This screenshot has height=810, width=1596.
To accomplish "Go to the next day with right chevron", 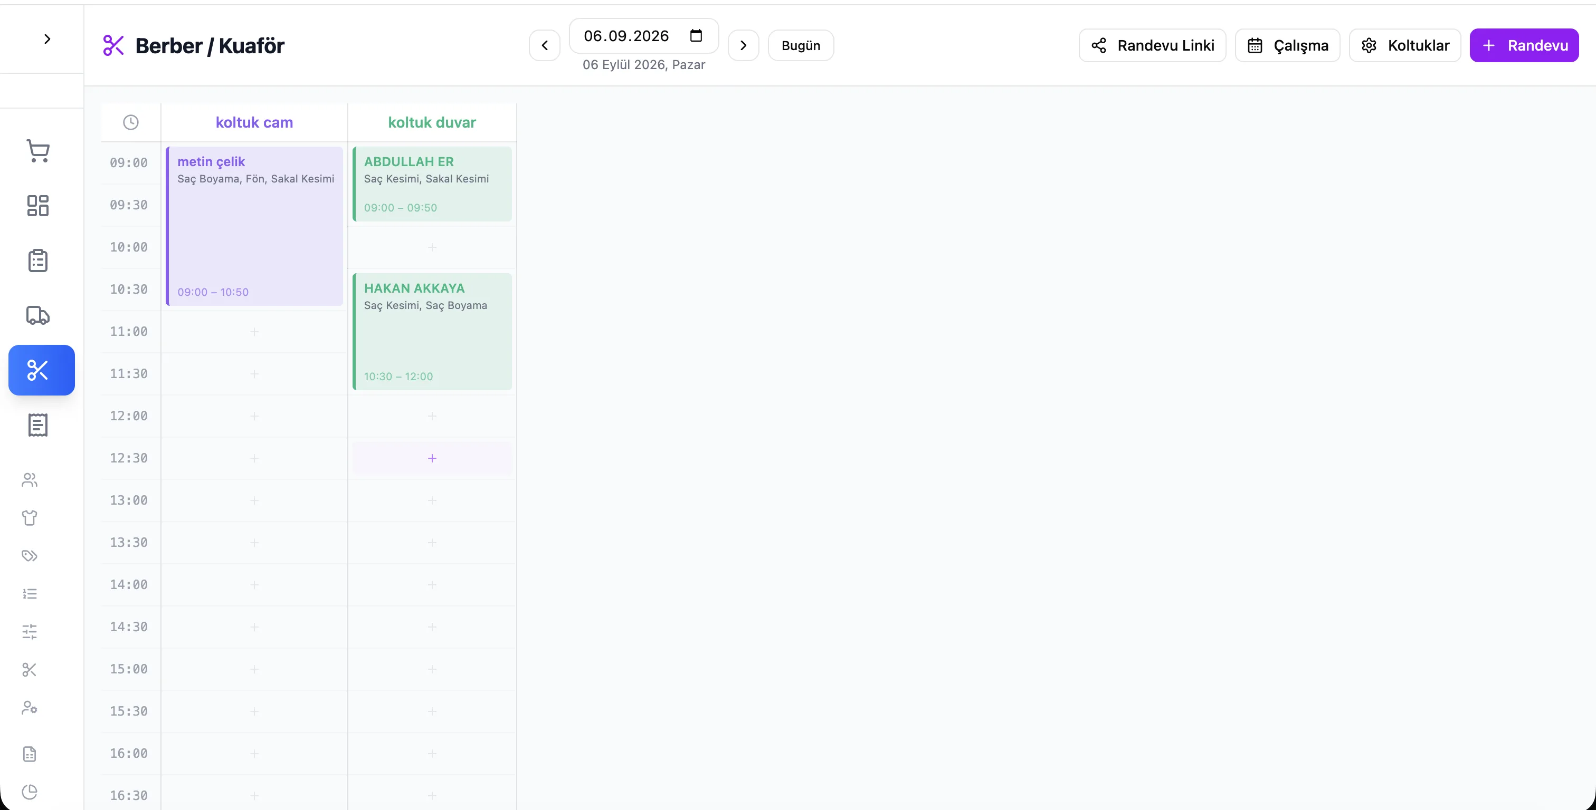I will coord(743,45).
